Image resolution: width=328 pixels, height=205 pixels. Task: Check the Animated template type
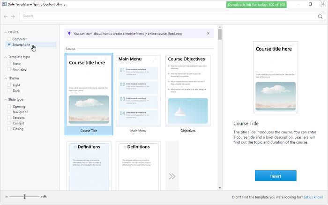(9, 69)
